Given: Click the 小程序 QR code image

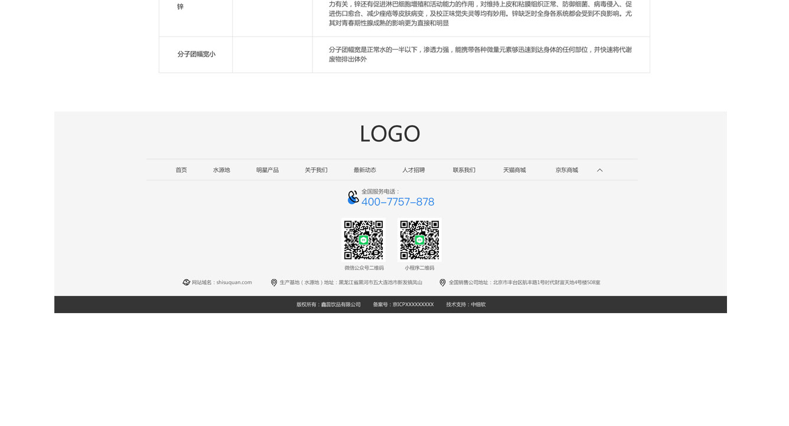Looking at the screenshot, I should [x=419, y=240].
